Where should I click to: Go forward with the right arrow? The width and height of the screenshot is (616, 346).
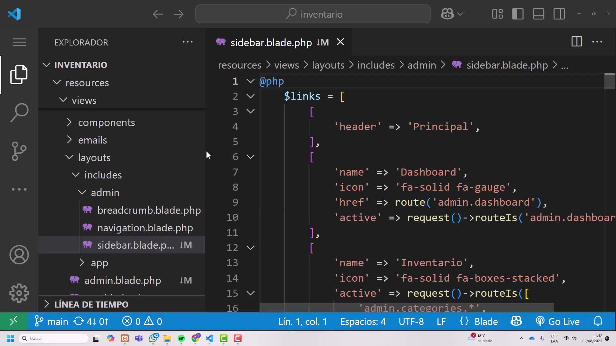[179, 14]
